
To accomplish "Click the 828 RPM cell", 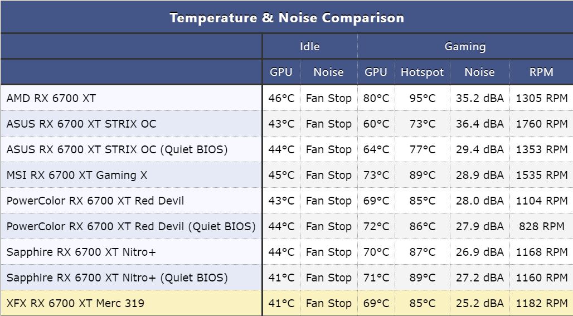I will point(542,226).
